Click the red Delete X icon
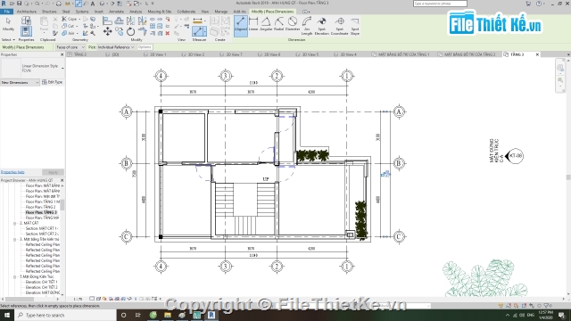The width and height of the screenshot is (571, 321). [x=168, y=34]
